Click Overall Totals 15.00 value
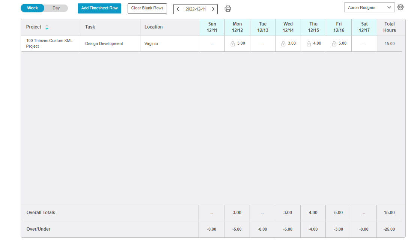Viewport: 408px width, 240px height. tap(389, 213)
